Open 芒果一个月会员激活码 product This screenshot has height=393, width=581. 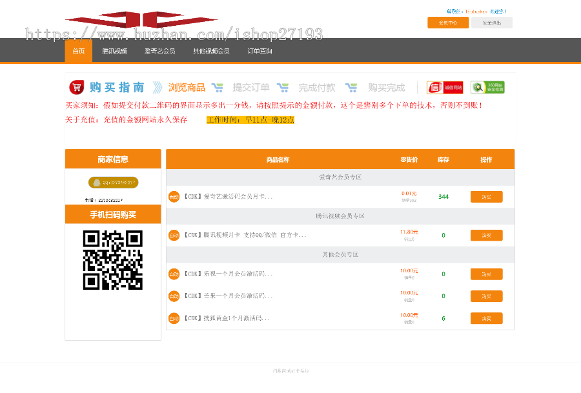[229, 296]
